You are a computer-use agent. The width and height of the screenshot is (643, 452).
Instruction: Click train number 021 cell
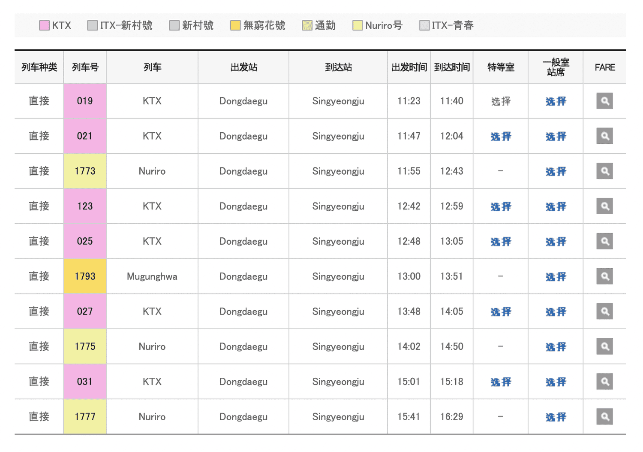click(x=85, y=136)
